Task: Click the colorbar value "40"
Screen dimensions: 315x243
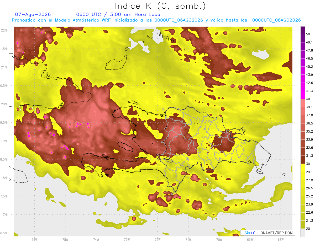Action: [x=308, y=99]
